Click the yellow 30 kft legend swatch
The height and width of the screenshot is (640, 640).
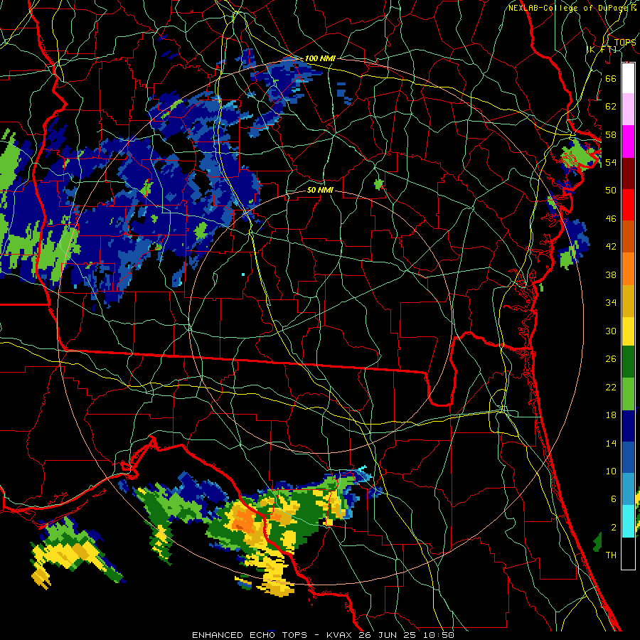(628, 331)
